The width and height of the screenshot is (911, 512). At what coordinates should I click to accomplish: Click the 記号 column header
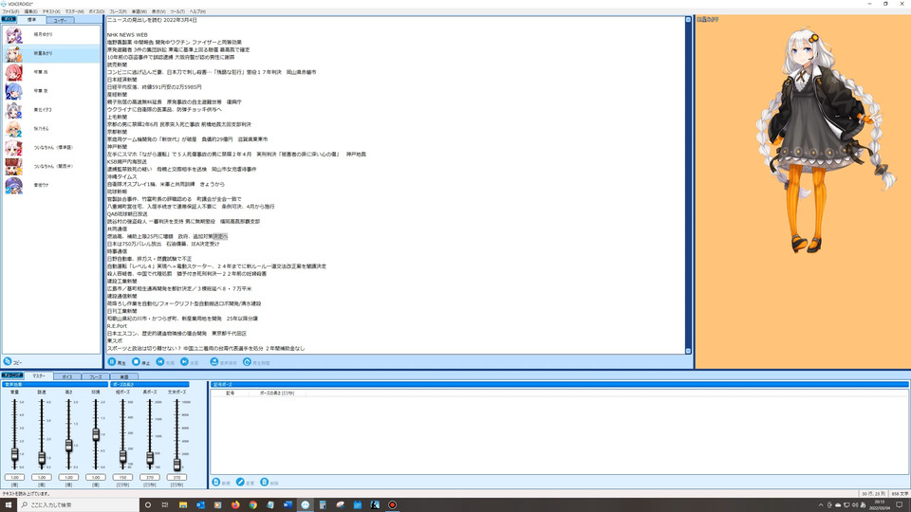tap(230, 393)
